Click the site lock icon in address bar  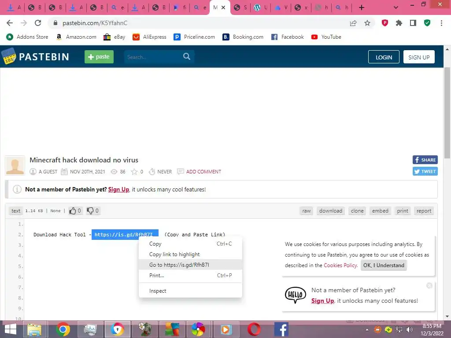pyautogui.click(x=55, y=23)
